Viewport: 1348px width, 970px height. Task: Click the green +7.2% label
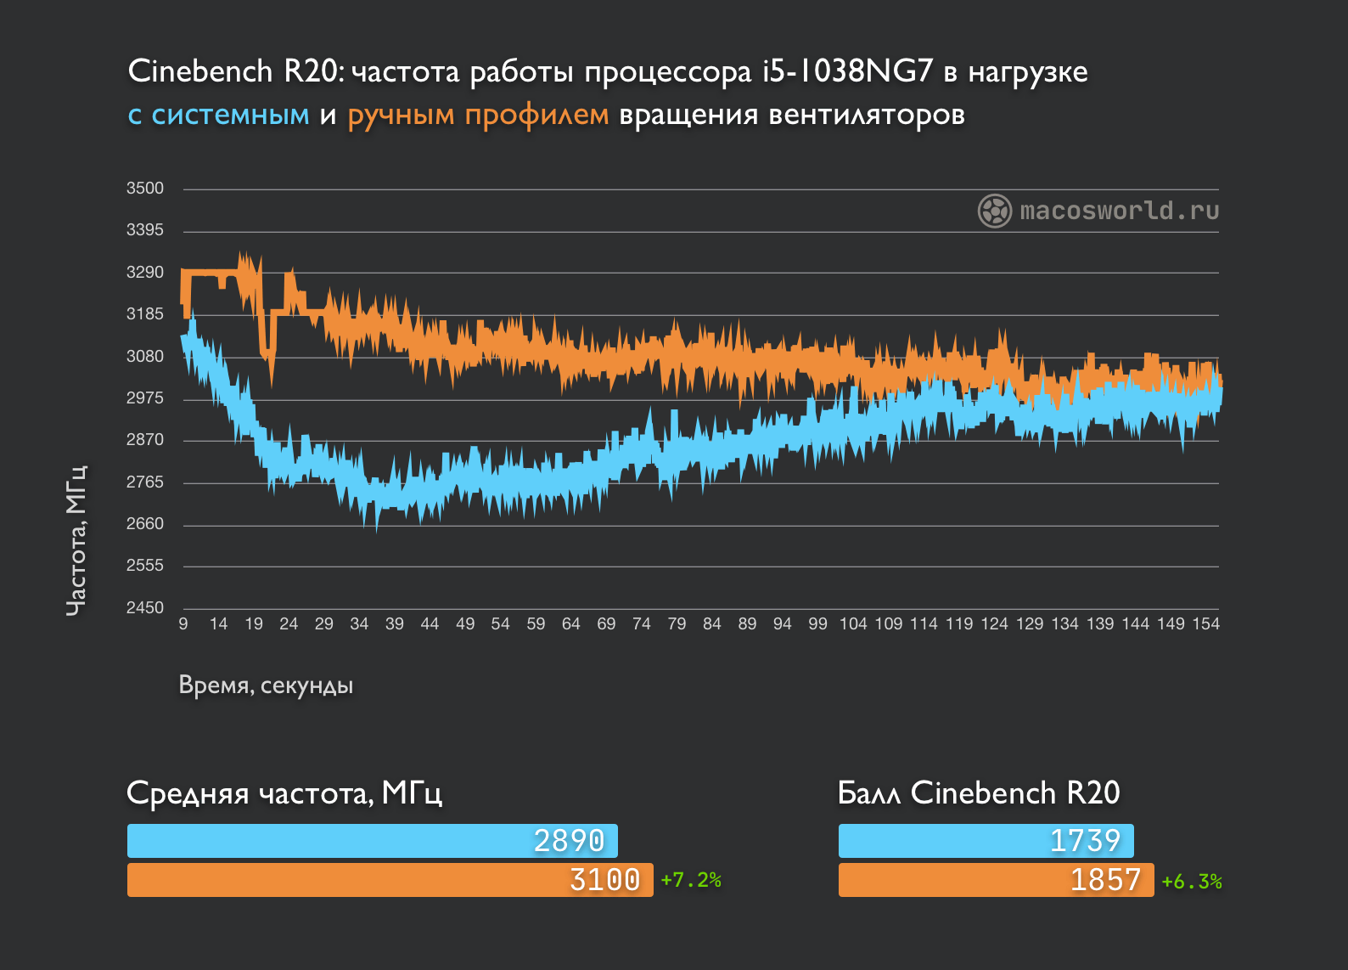(x=691, y=880)
